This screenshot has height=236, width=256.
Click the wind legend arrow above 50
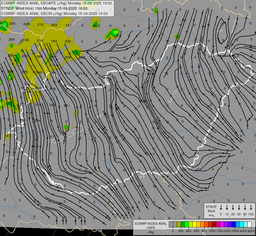tap(245, 207)
